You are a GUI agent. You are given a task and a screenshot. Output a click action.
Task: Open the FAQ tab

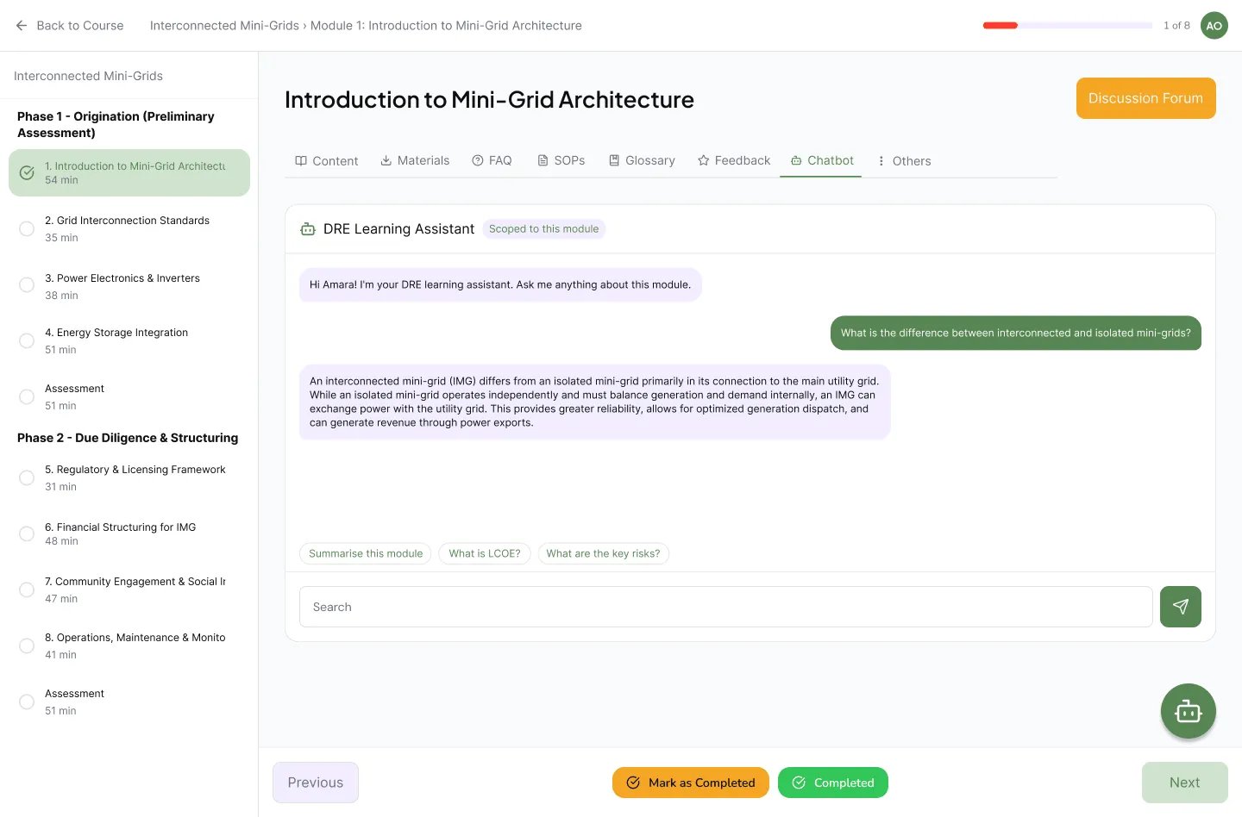[x=492, y=161]
